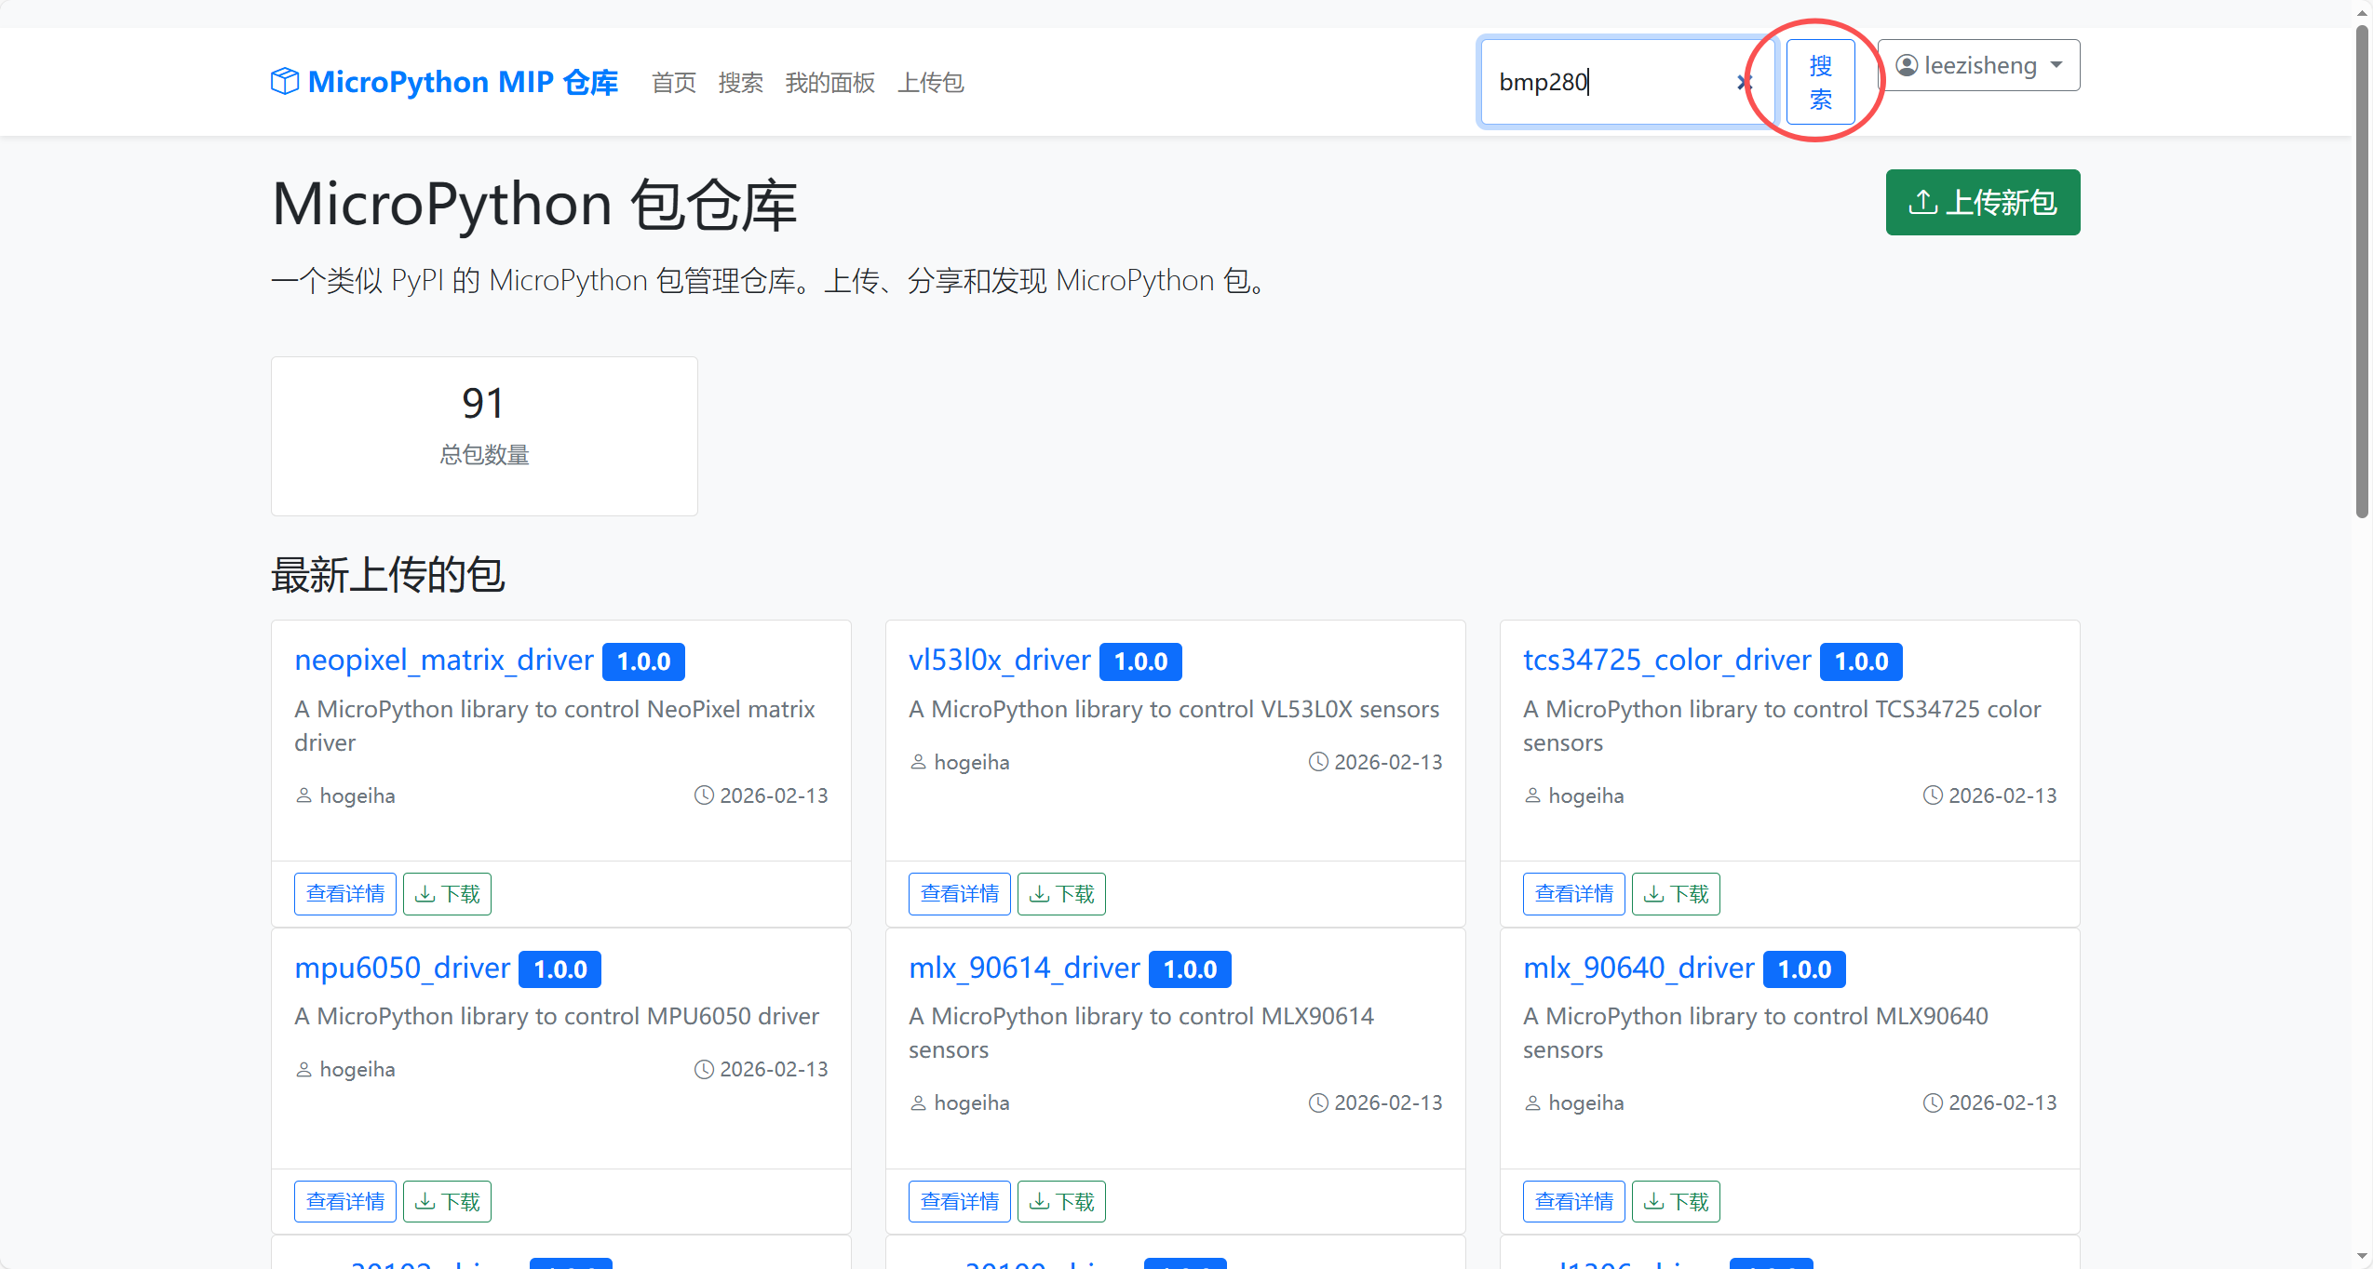Click the page's vertical scrollbar thumb
This screenshot has width=2373, height=1269.
point(2362,270)
